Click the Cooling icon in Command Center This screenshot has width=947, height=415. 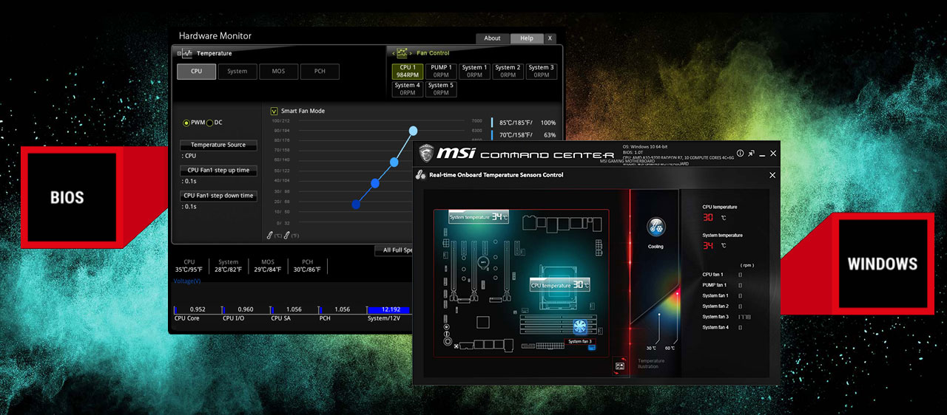656,227
